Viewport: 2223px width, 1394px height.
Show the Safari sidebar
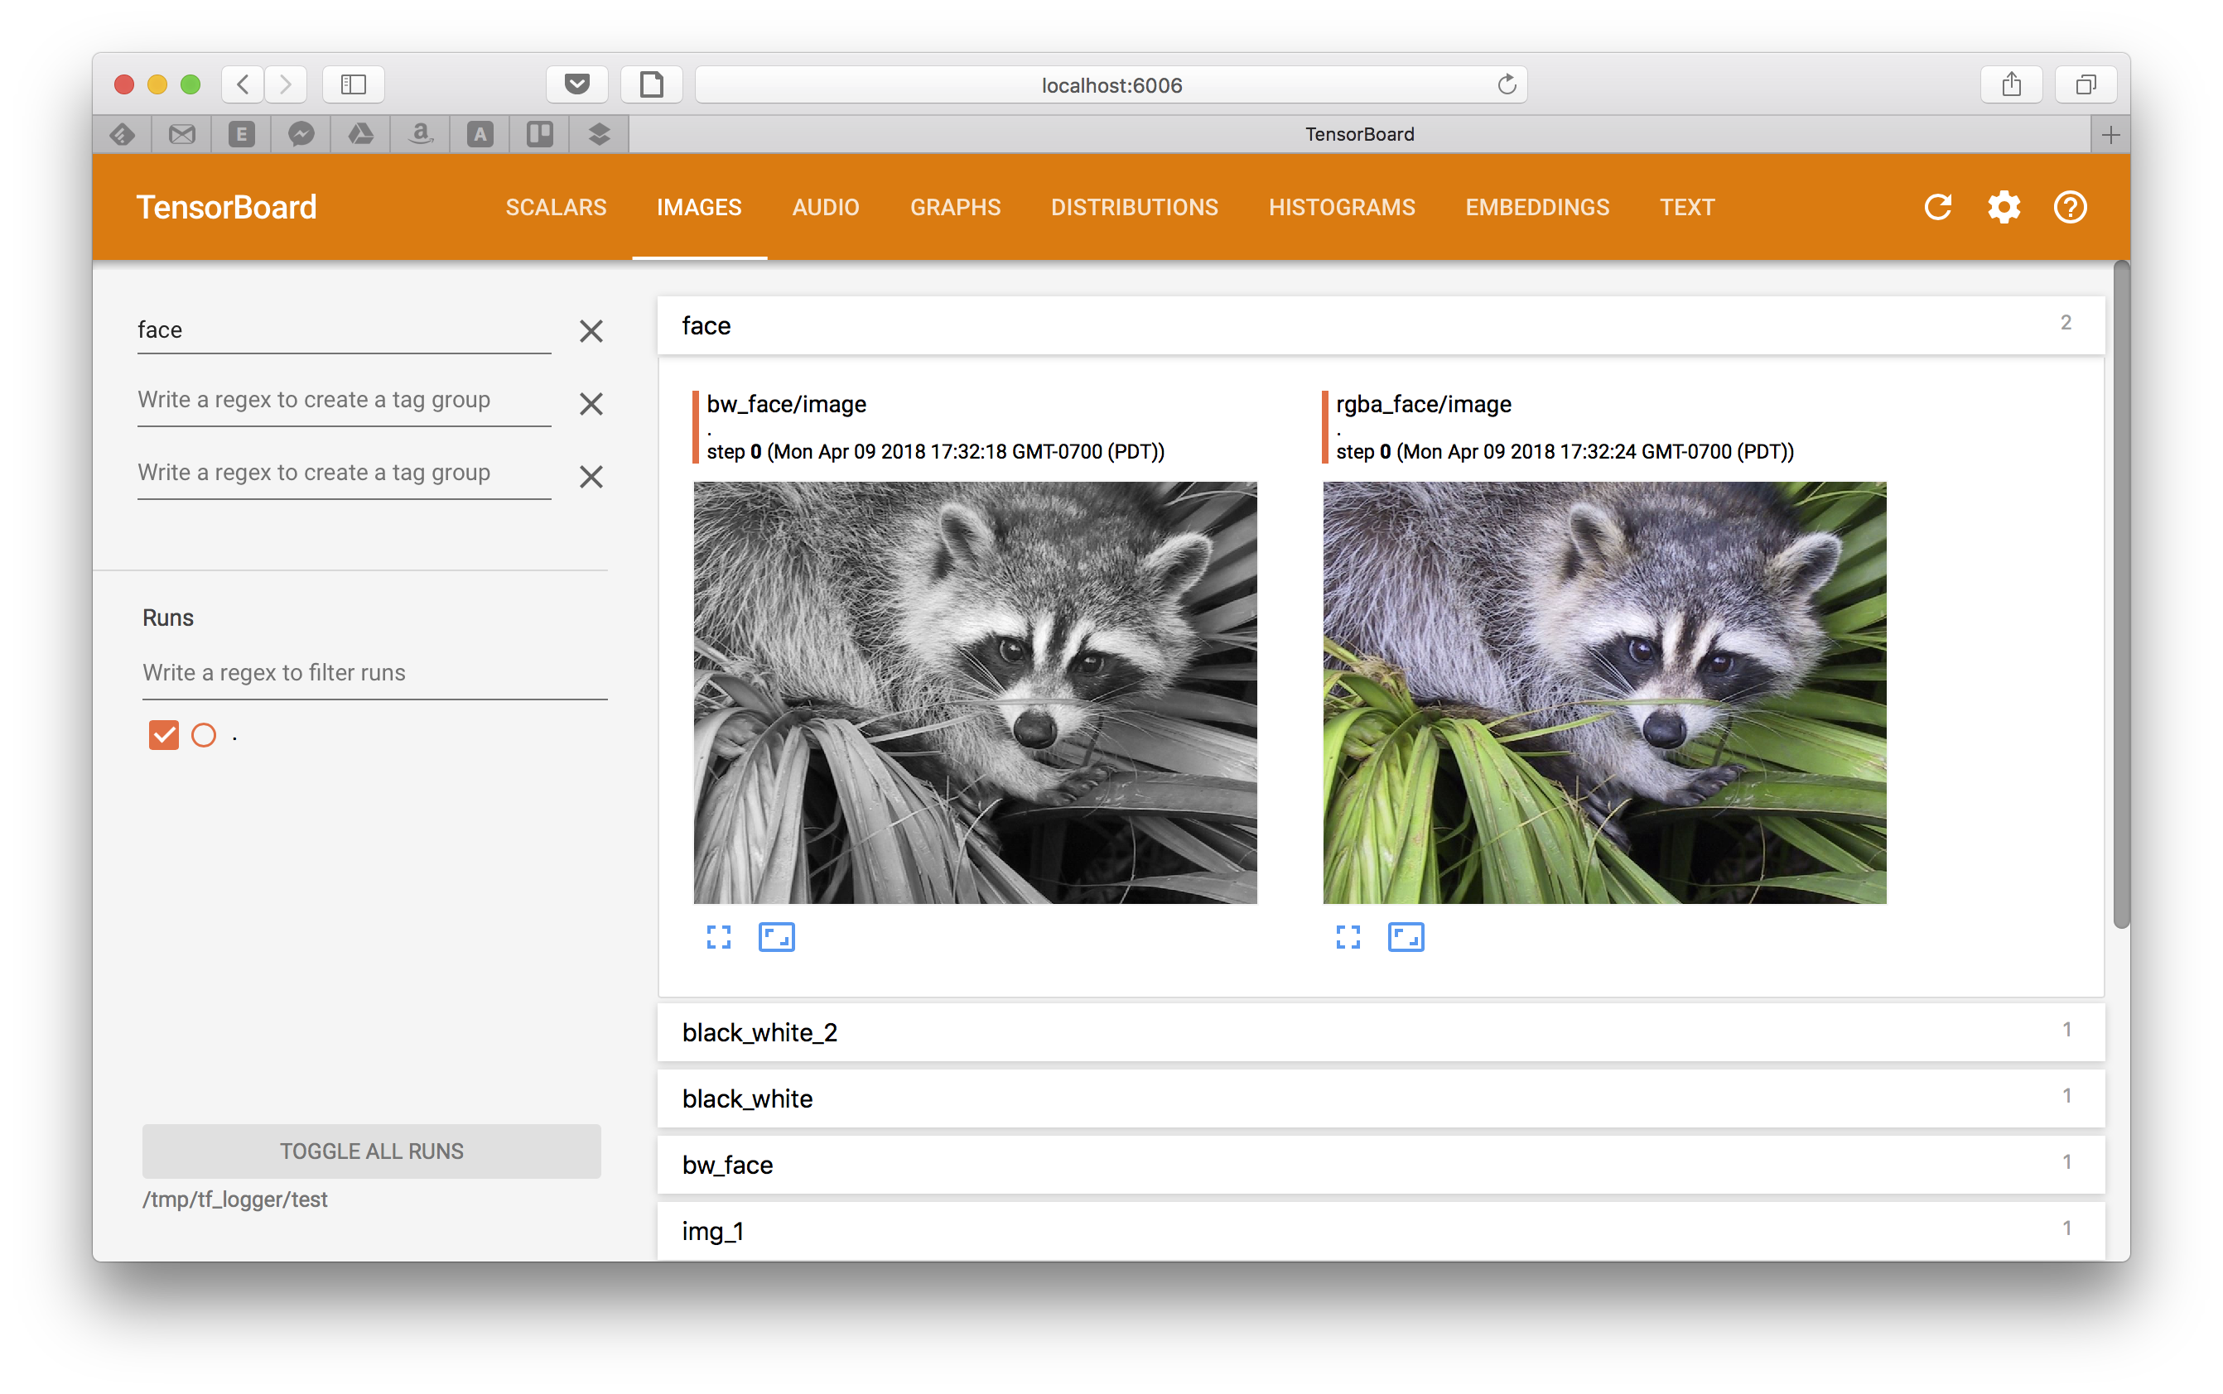(x=354, y=84)
